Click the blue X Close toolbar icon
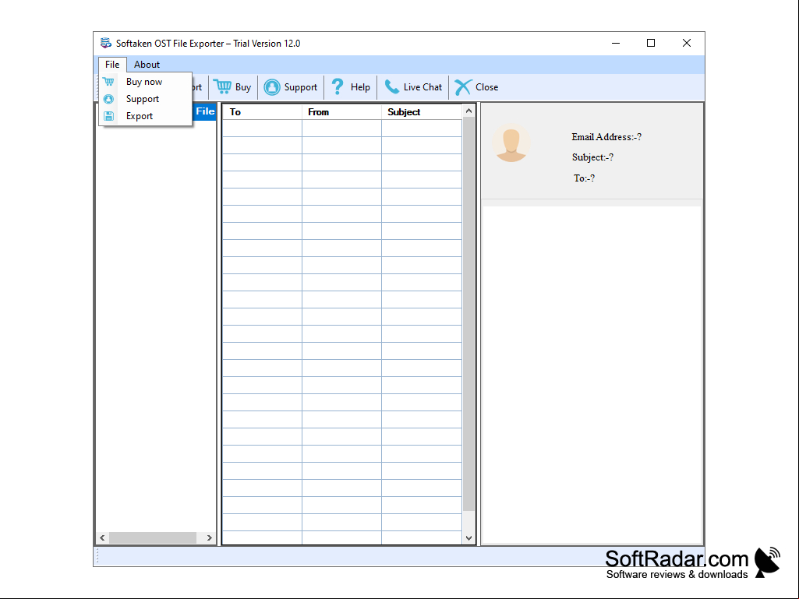Viewport: 799px width, 599px height. [x=463, y=87]
